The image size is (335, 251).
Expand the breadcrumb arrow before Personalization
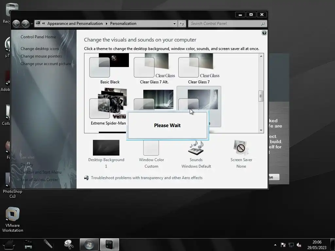[x=106, y=24]
